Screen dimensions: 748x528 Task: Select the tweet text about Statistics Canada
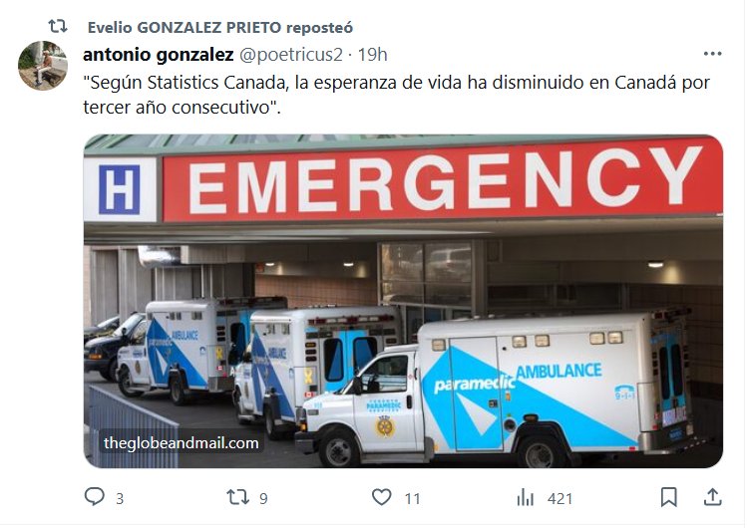(x=396, y=95)
